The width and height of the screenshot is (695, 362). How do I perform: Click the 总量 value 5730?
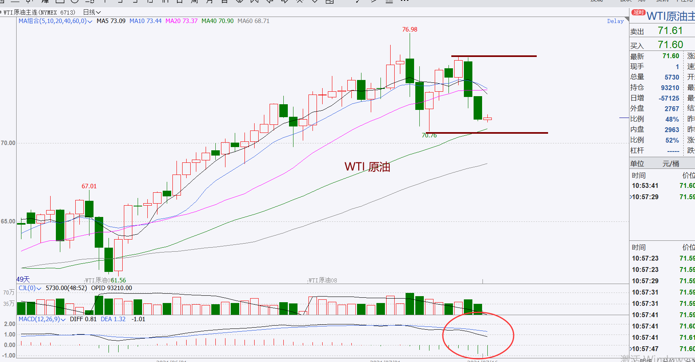[x=672, y=77]
